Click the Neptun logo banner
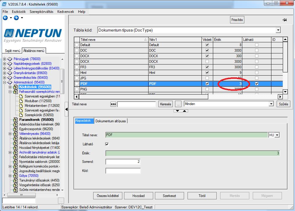 click(x=33, y=35)
